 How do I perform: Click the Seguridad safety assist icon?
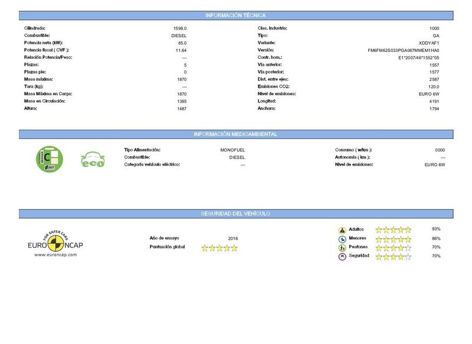(x=342, y=257)
